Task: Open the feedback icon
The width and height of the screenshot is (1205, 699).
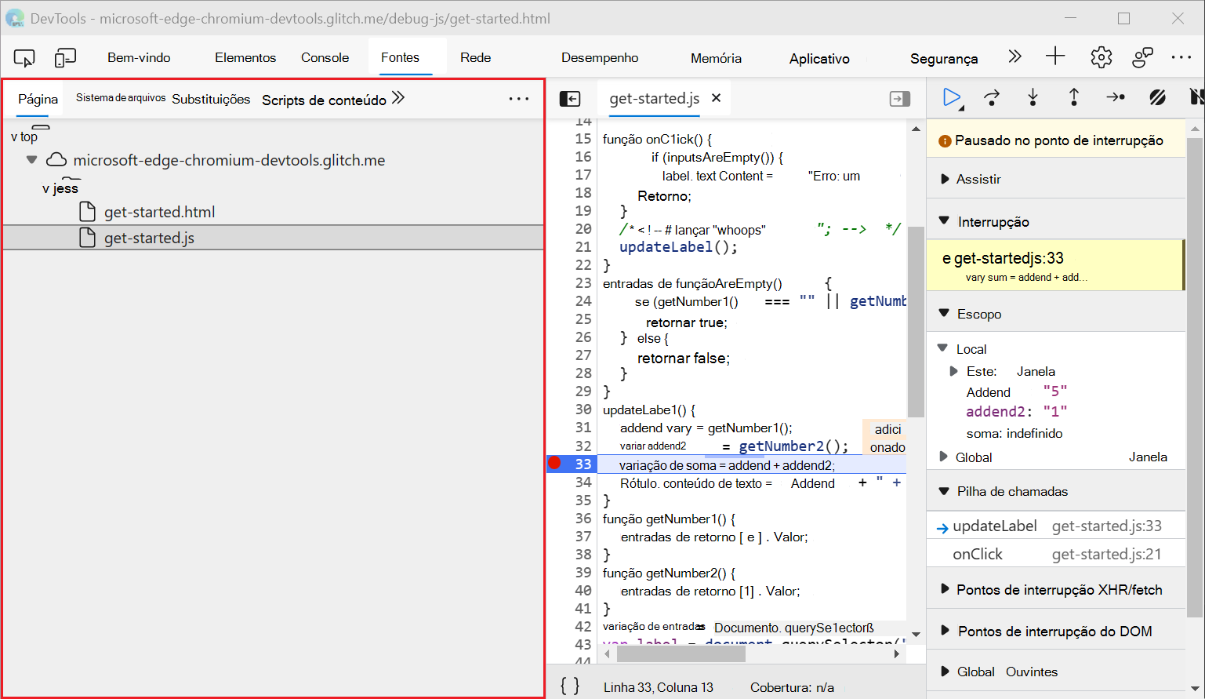Action: (1143, 56)
